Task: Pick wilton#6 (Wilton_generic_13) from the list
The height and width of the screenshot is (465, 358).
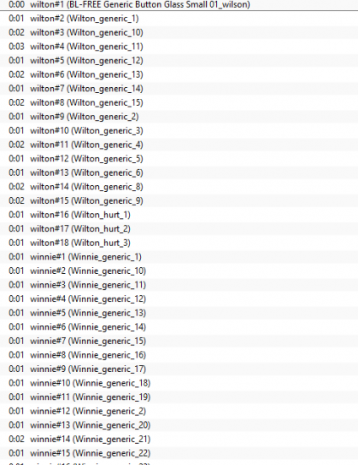Action: tap(179, 74)
